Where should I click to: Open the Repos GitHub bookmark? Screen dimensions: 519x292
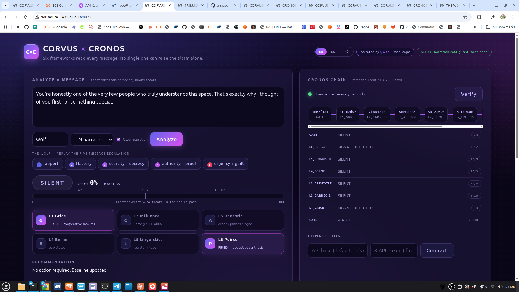click(361, 27)
